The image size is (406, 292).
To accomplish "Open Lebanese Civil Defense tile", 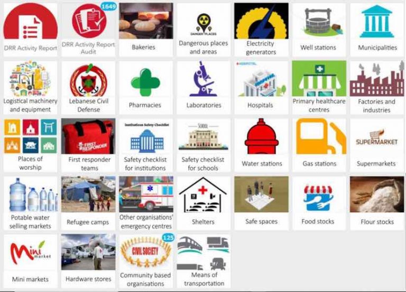I will [88, 88].
